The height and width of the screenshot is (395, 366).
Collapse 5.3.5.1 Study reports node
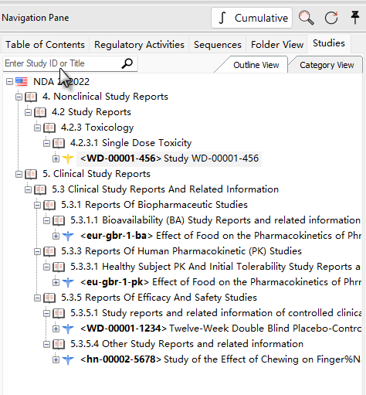[x=46, y=313]
